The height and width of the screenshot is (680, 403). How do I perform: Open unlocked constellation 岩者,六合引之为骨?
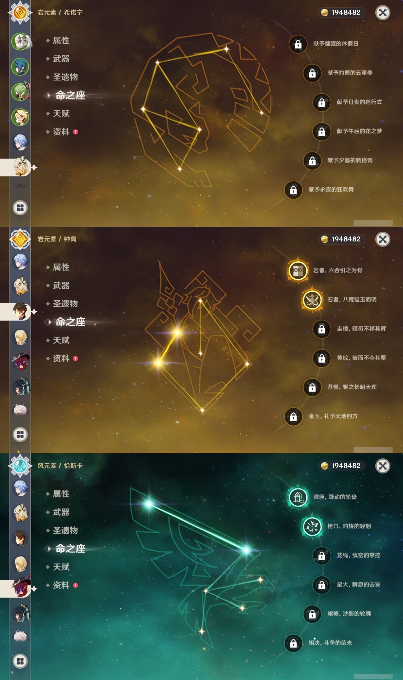click(298, 270)
